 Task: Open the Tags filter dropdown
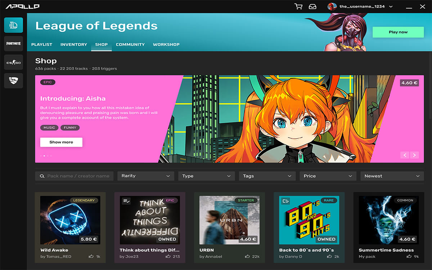pos(267,176)
